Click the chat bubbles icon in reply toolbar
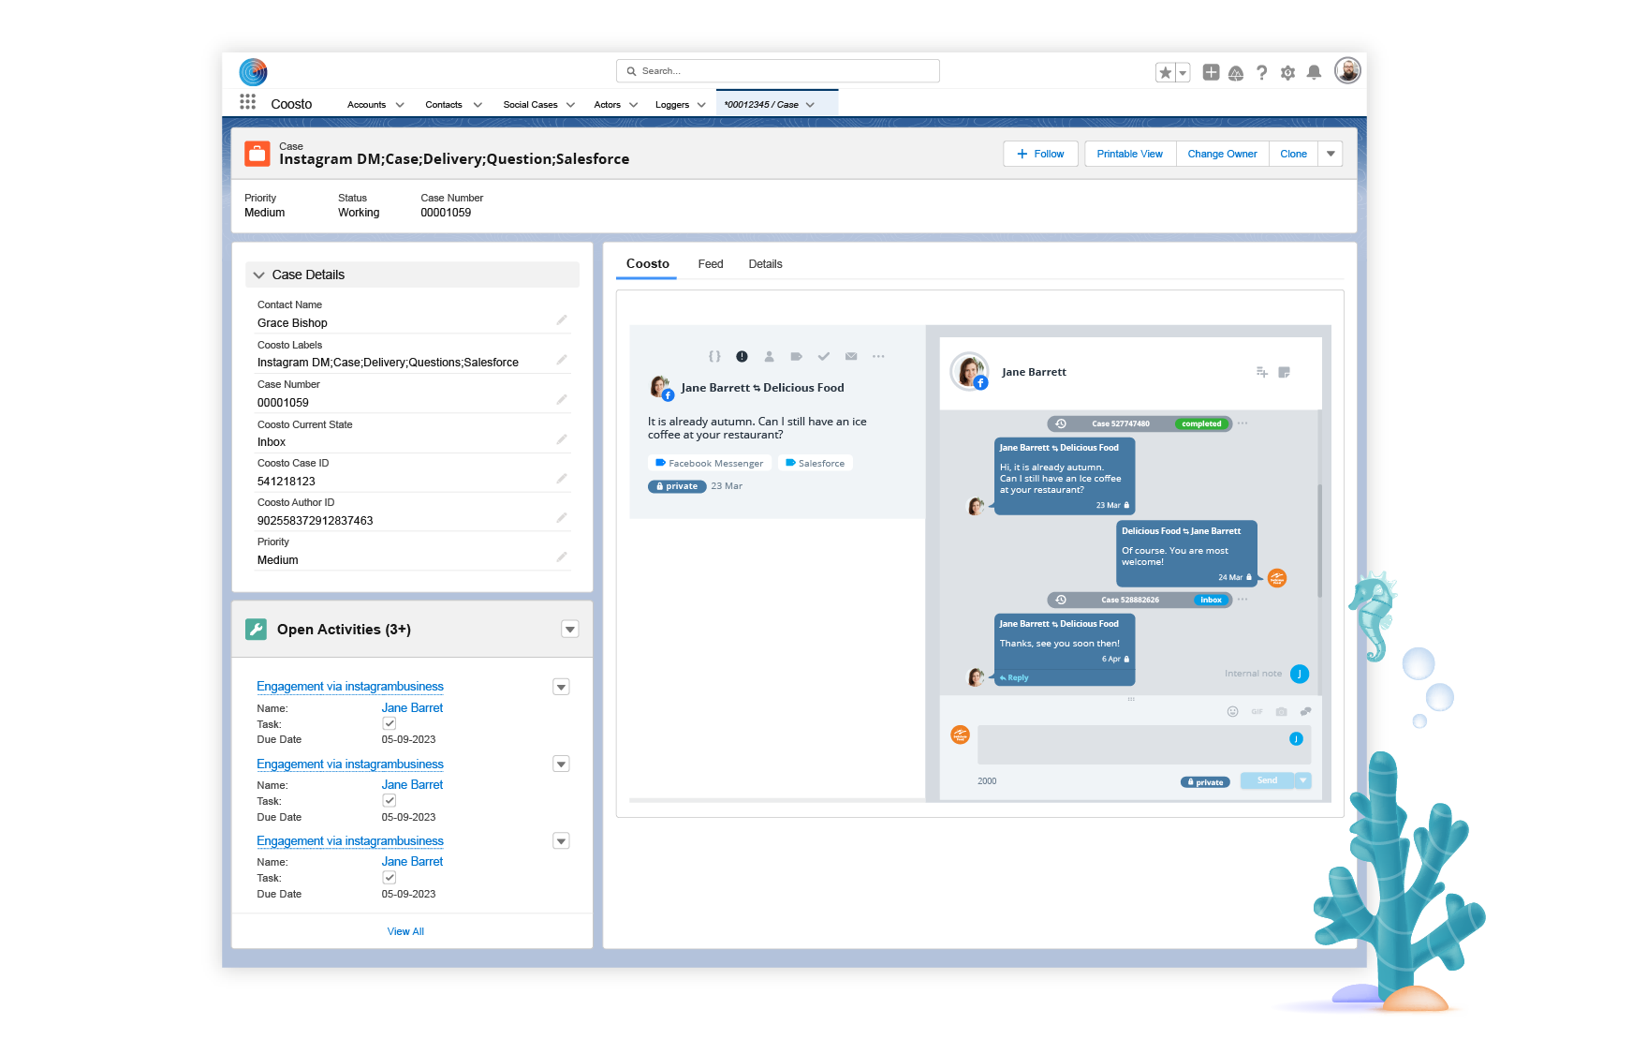Viewport: 1647px width, 1054px height. (1305, 711)
